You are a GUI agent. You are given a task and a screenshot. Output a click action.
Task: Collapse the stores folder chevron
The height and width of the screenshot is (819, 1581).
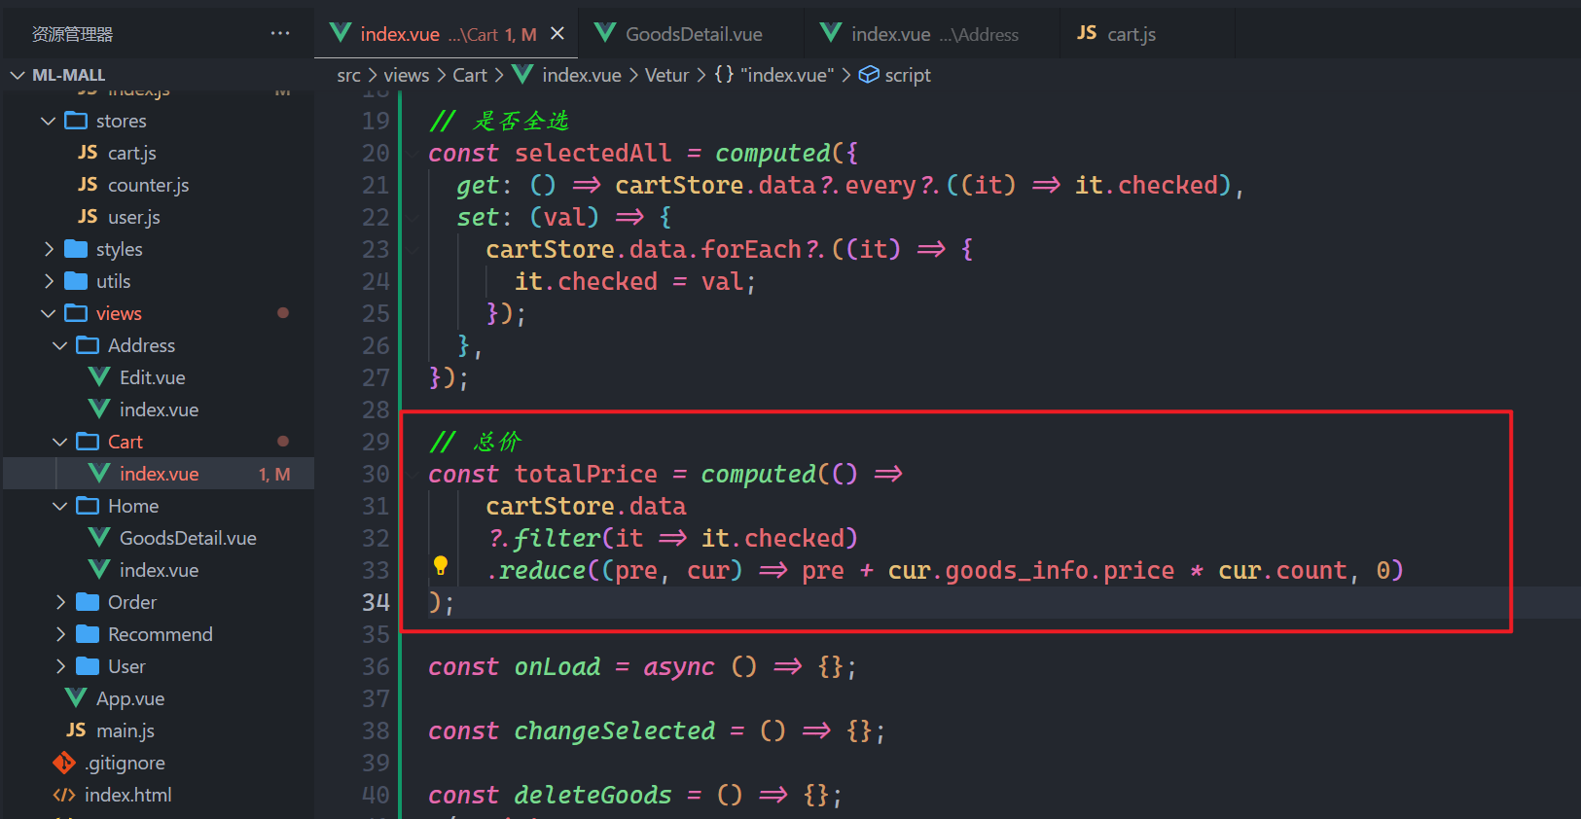pos(49,121)
